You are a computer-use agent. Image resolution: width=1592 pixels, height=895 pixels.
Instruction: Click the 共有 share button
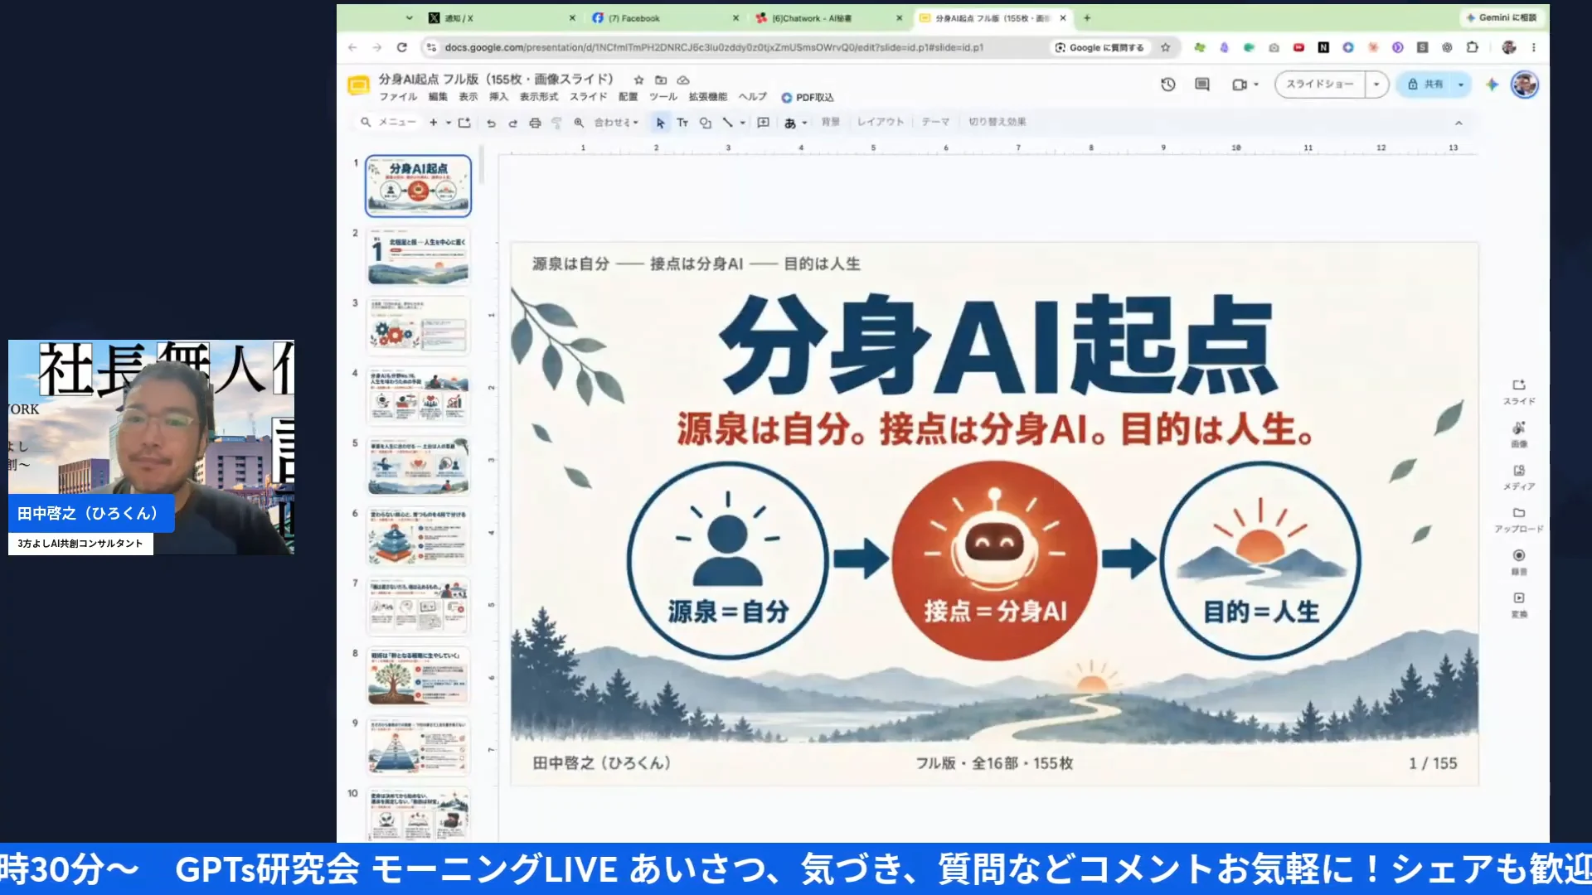tap(1425, 85)
